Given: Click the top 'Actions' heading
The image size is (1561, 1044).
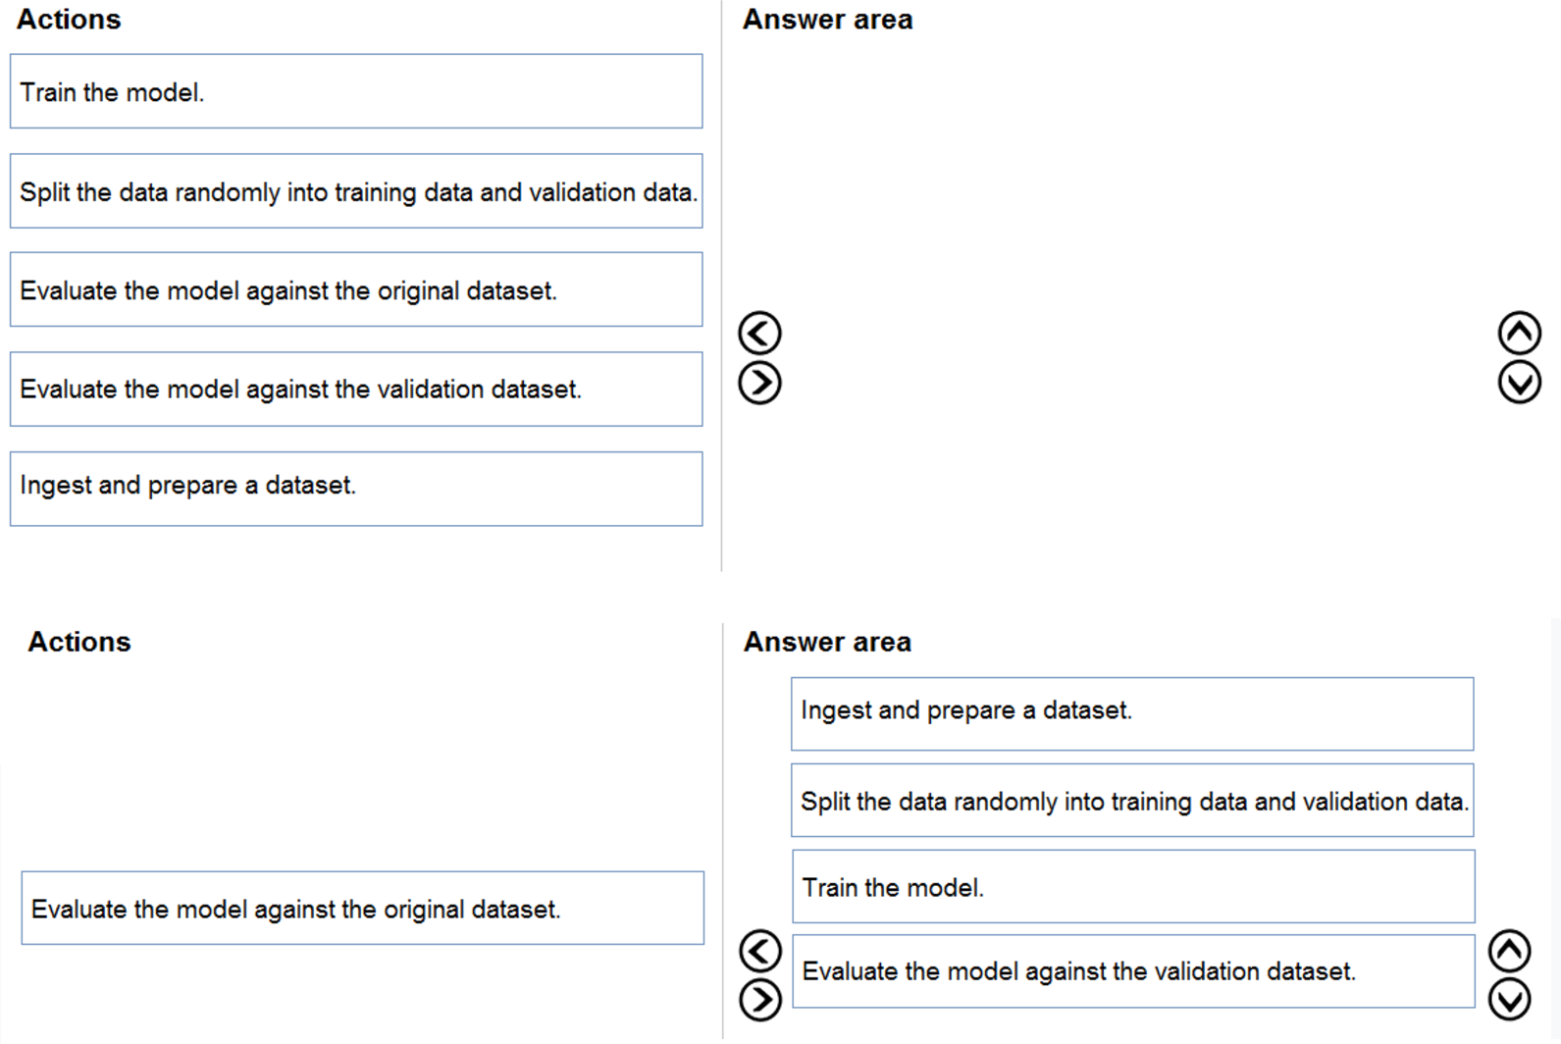Looking at the screenshot, I should [68, 18].
